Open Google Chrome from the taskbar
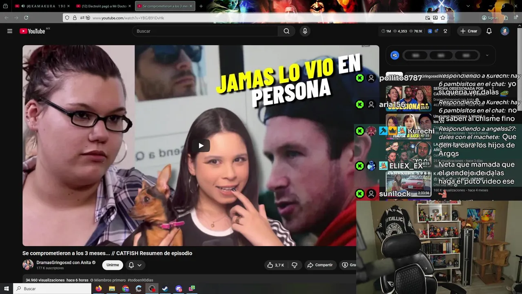Viewport: 522px width, 294px height. click(125, 289)
